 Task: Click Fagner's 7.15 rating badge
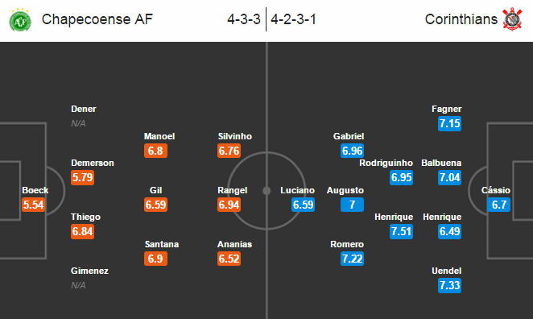(450, 123)
